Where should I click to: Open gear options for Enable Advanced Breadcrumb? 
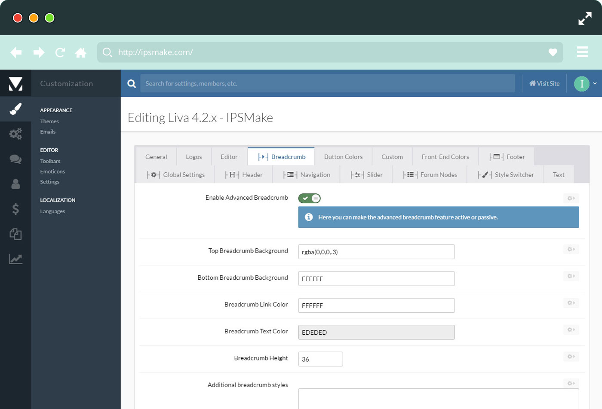pos(571,198)
